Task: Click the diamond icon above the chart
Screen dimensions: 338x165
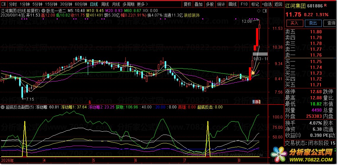Action: [259, 11]
